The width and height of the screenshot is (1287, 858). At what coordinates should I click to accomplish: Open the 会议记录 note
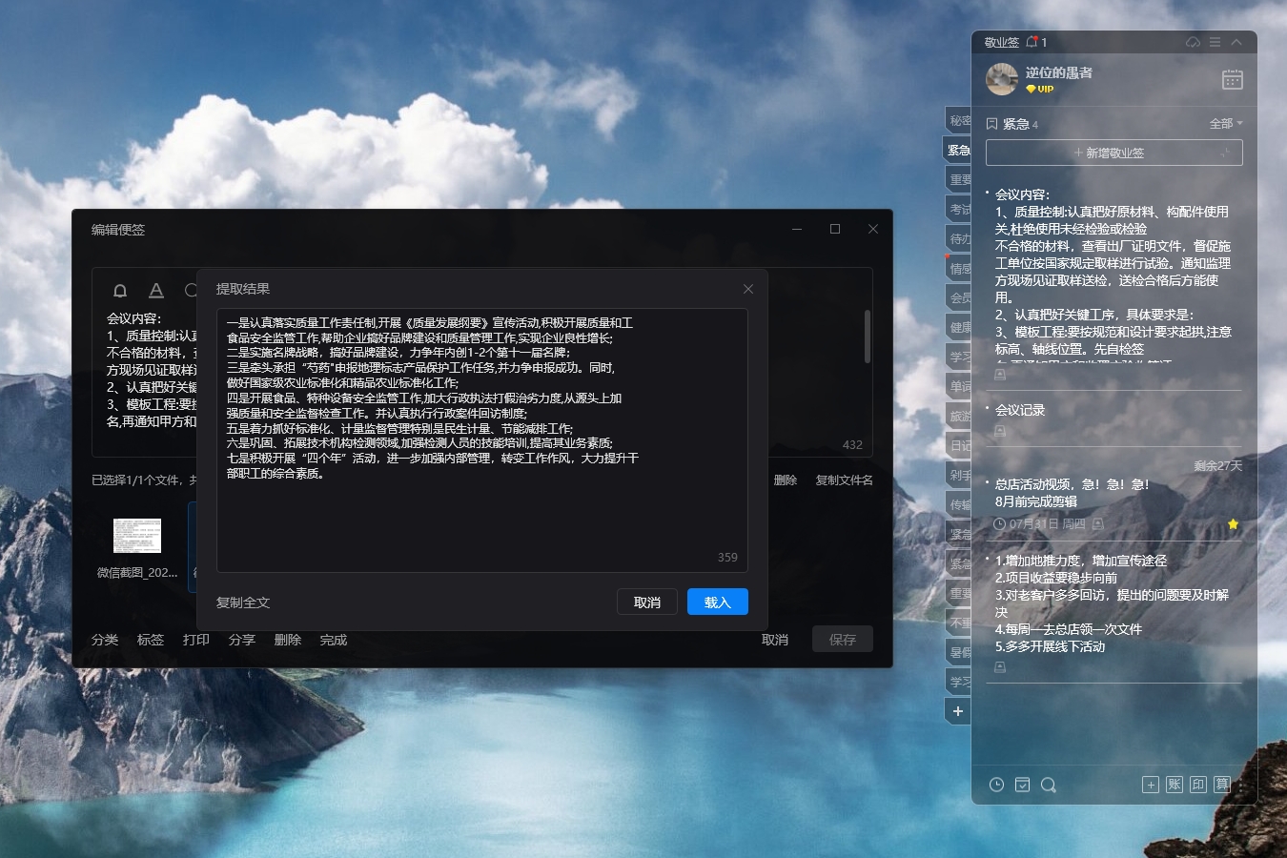click(1020, 410)
